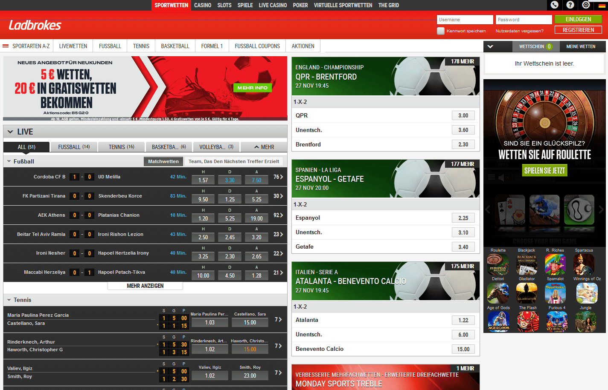
Task: Open Nutzerdaten vergessen link
Action: pyautogui.click(x=519, y=31)
